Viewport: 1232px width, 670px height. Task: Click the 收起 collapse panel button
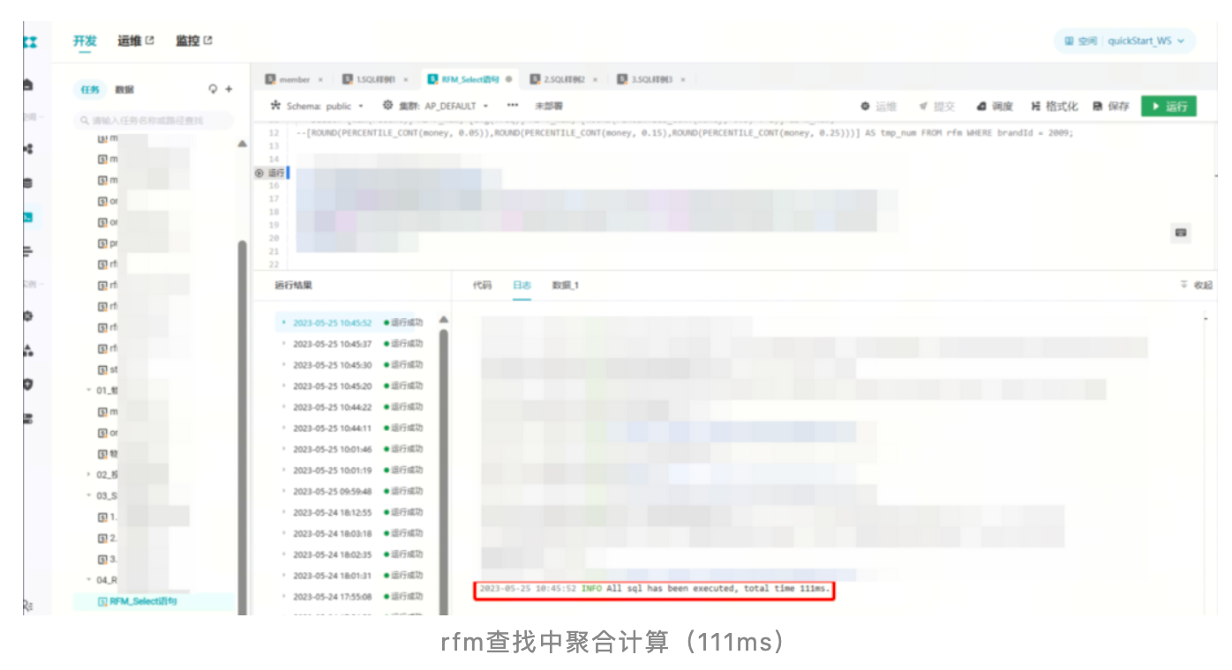(1197, 285)
